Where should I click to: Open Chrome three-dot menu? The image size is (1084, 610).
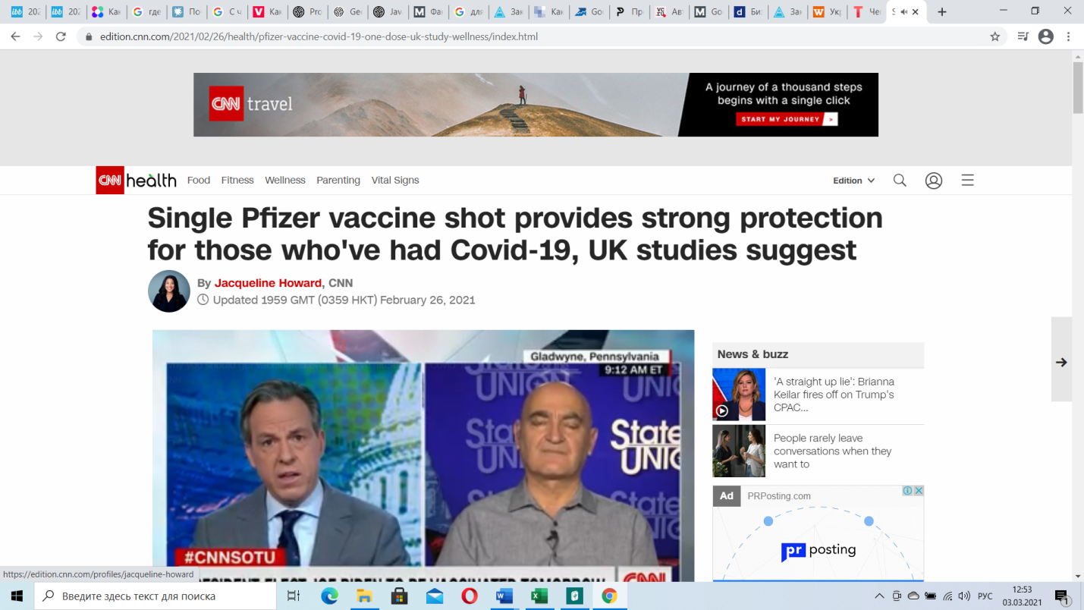coord(1069,36)
